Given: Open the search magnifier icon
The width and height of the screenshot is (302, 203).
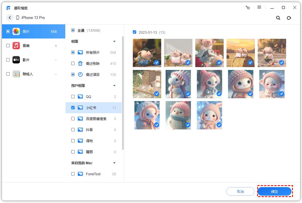Looking at the screenshot, I should click(x=278, y=18).
